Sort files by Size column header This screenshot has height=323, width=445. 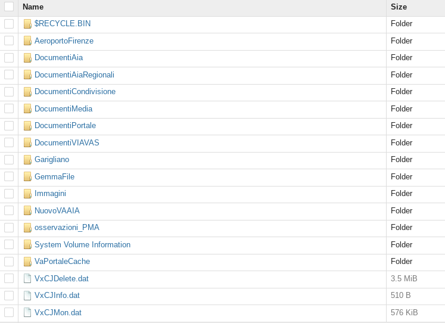point(399,7)
